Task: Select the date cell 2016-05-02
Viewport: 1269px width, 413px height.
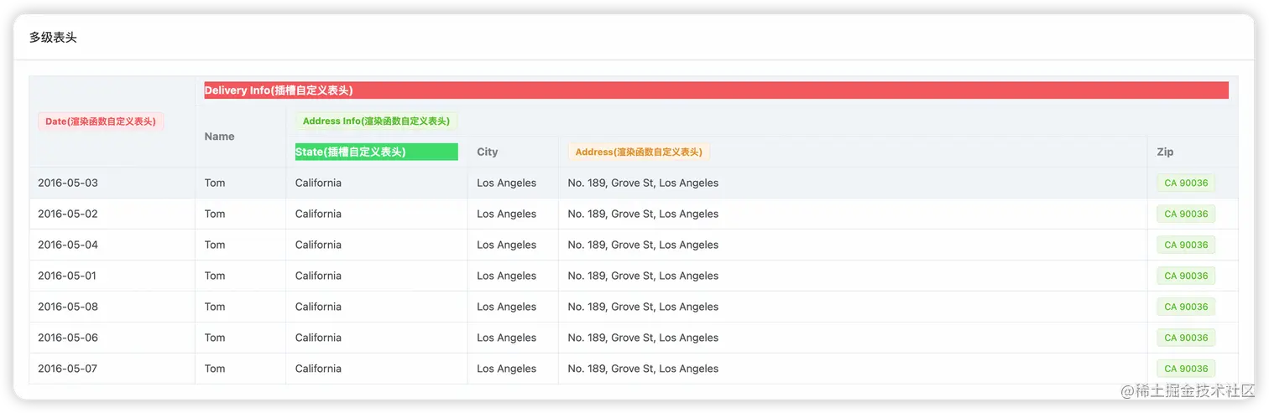Action: click(x=68, y=214)
